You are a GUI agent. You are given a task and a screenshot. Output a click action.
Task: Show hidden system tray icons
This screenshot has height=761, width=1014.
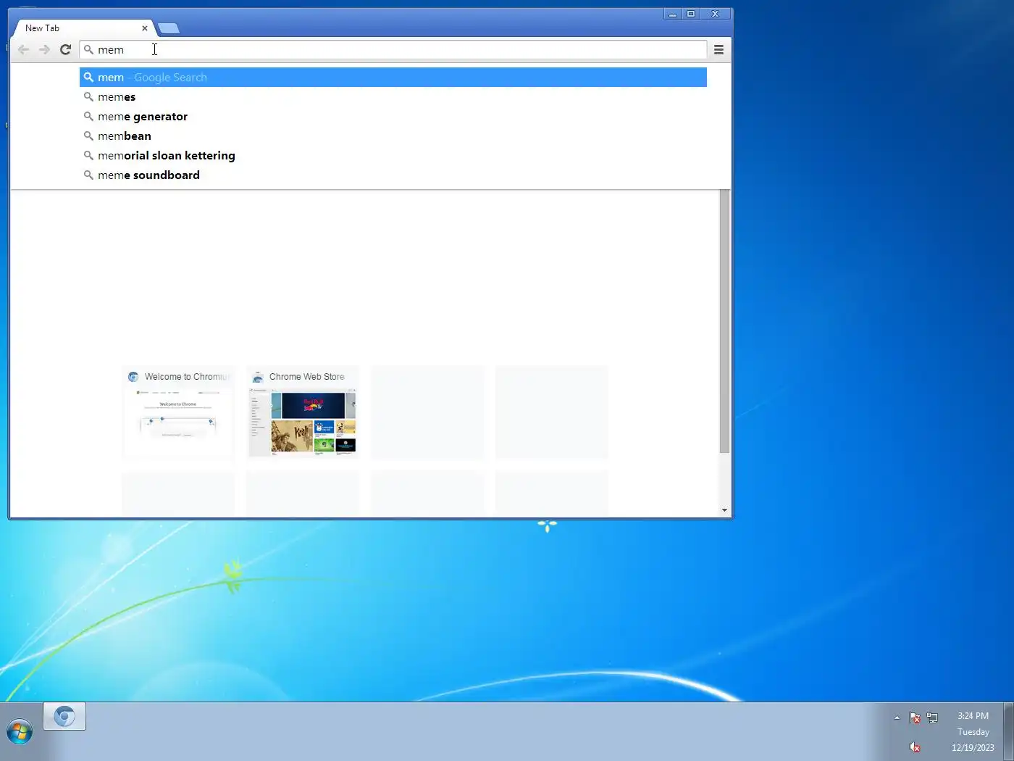click(x=897, y=718)
